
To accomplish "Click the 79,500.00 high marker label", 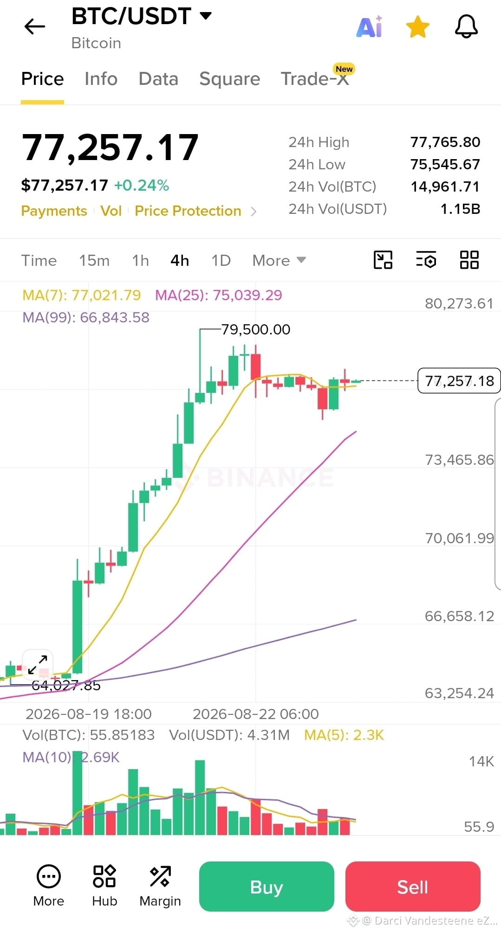I will pos(256,329).
